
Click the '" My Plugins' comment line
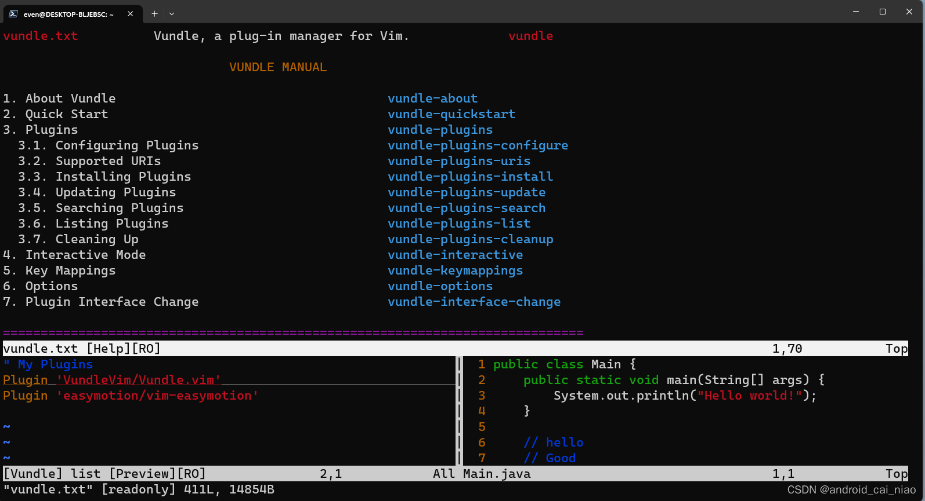tap(48, 364)
